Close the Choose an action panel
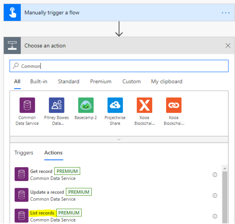Screen dimensions: 235x224 (x=228, y=46)
